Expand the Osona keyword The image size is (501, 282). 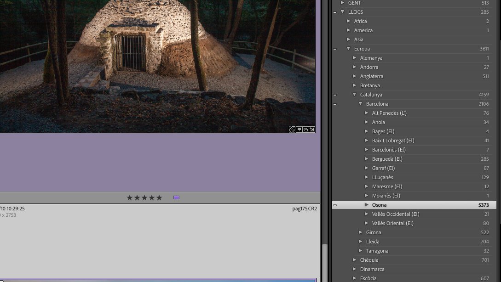click(367, 205)
